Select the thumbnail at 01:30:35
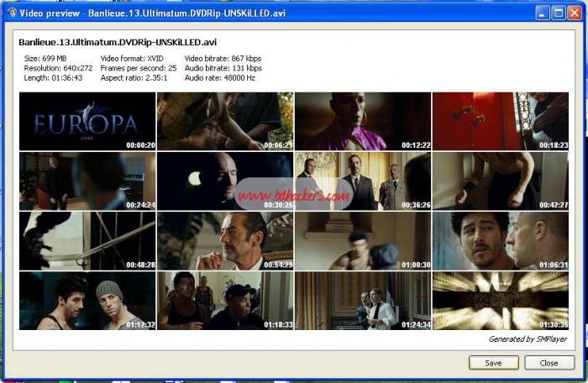This screenshot has height=383, width=588. (x=501, y=301)
